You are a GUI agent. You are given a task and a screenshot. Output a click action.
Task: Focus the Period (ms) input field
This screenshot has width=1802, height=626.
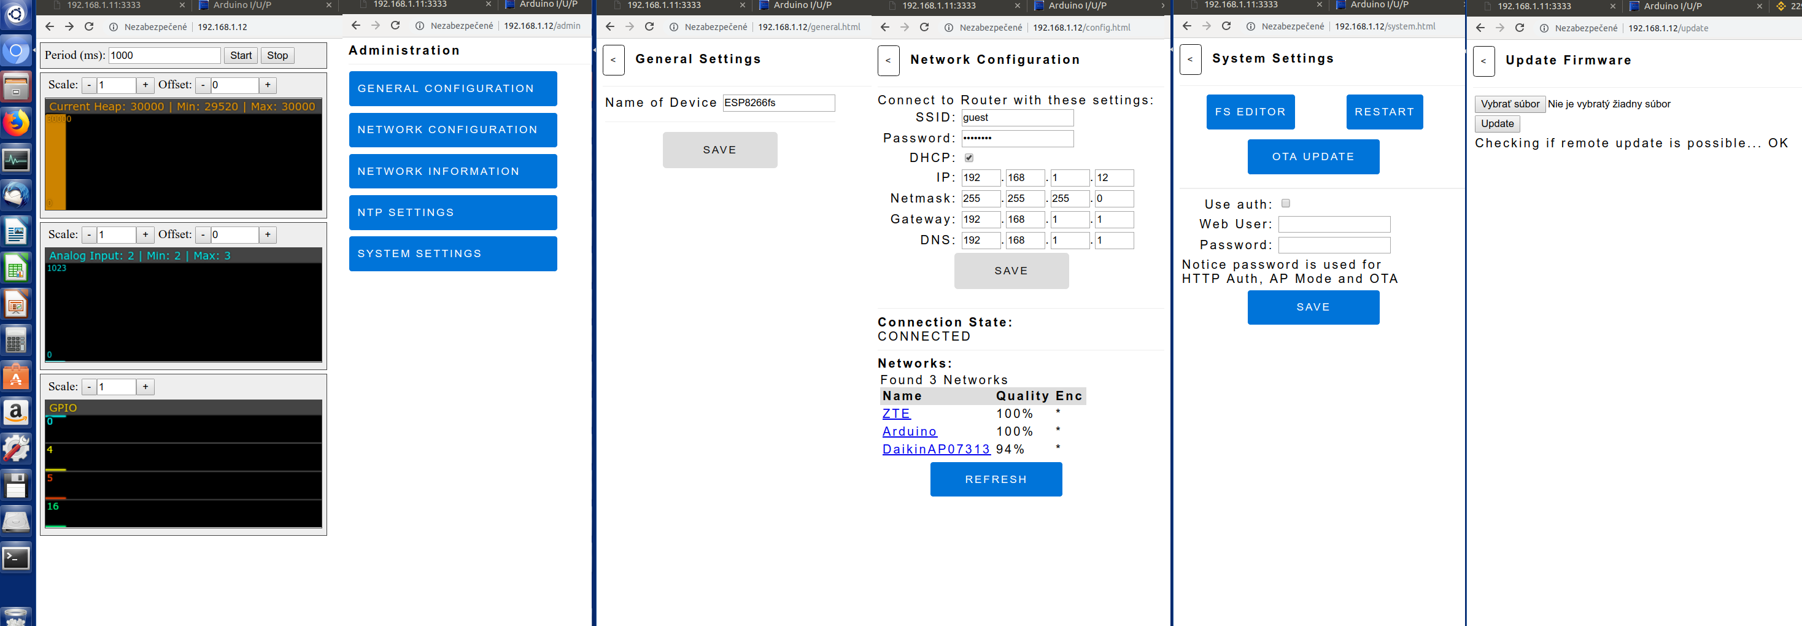click(x=164, y=55)
